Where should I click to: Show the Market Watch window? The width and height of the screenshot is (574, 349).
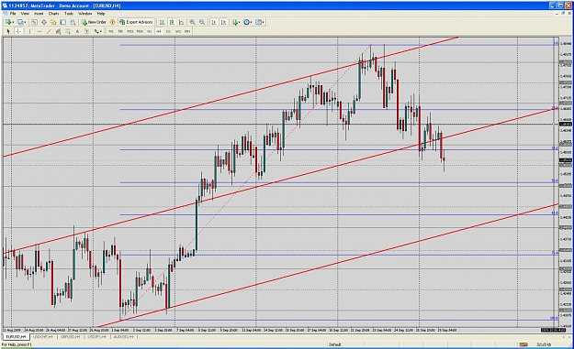[34, 22]
